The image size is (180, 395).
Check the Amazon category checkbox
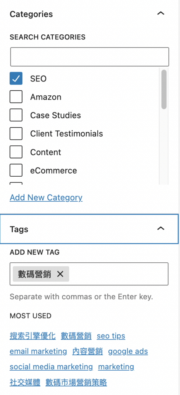[x=16, y=97]
